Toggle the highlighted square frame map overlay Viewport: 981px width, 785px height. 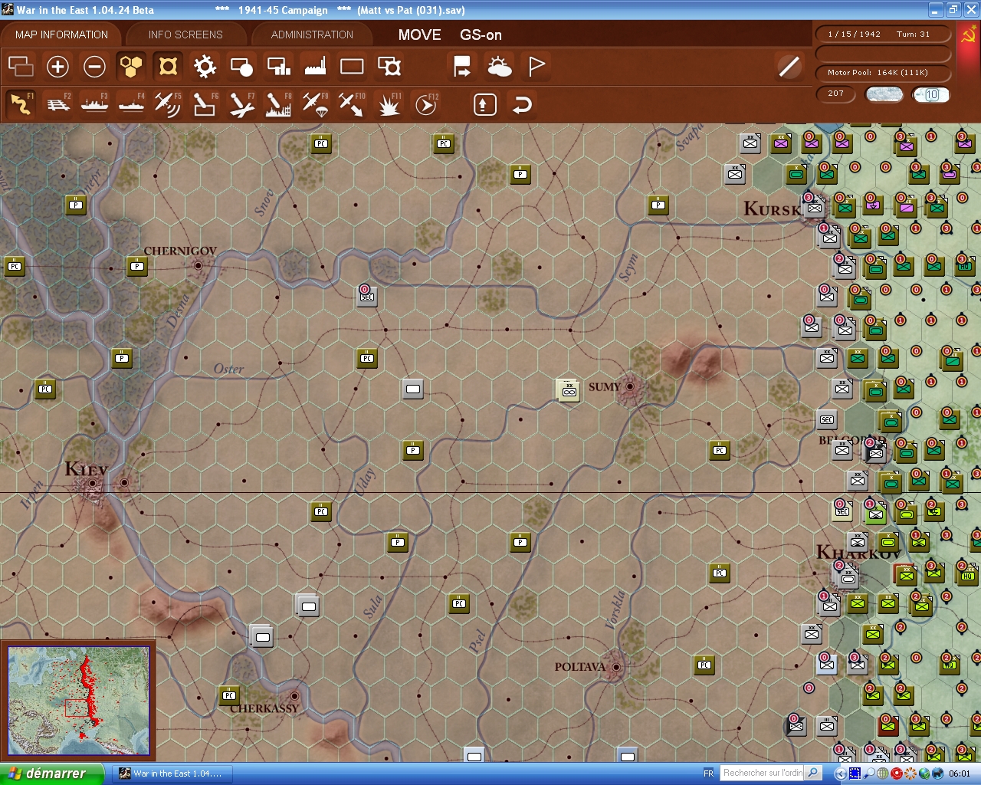tap(168, 67)
